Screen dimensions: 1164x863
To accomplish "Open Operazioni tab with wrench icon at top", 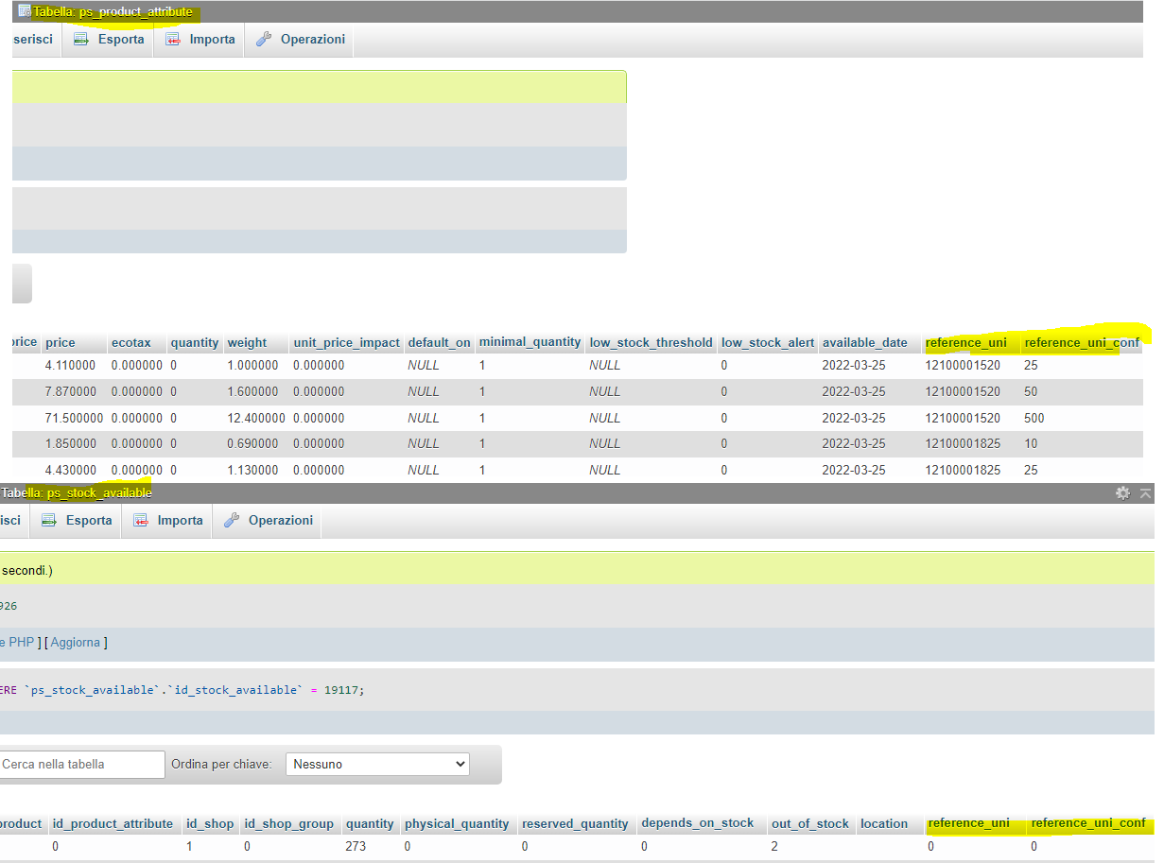I will pyautogui.click(x=300, y=40).
